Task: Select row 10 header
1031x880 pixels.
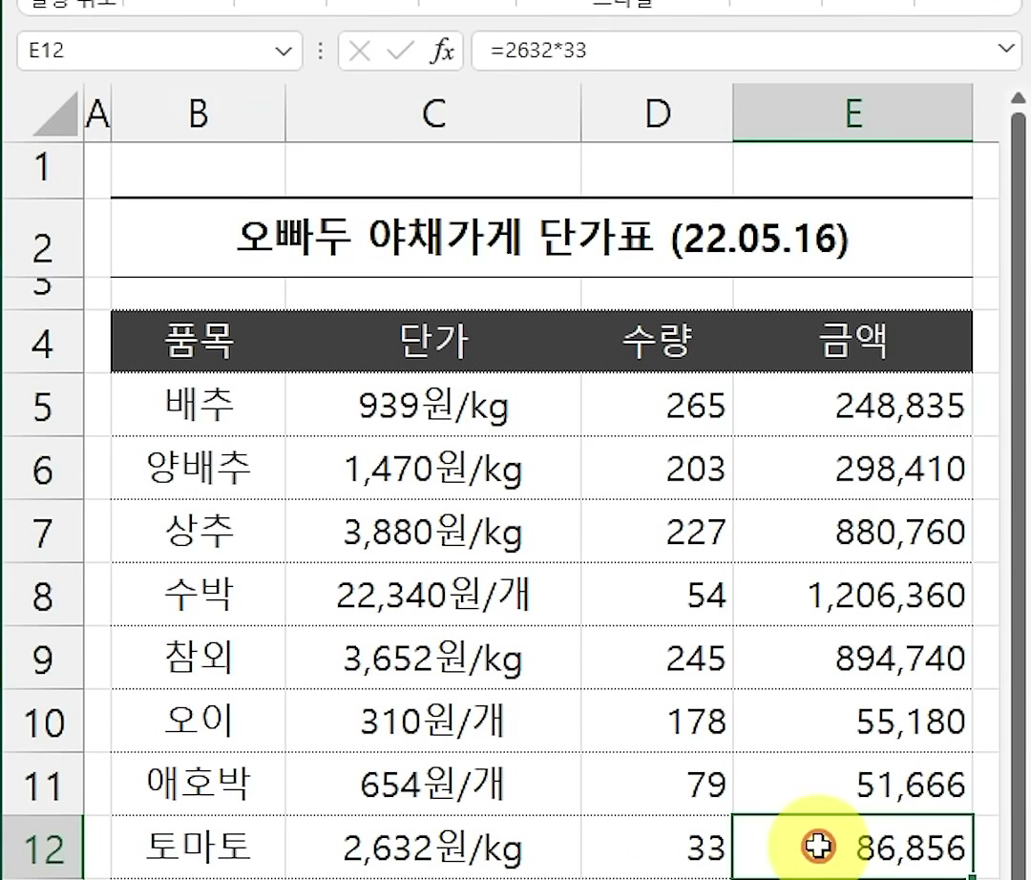Action: (42, 721)
